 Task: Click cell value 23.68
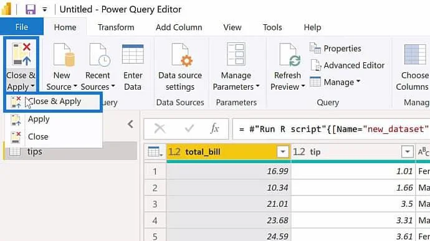point(229,220)
